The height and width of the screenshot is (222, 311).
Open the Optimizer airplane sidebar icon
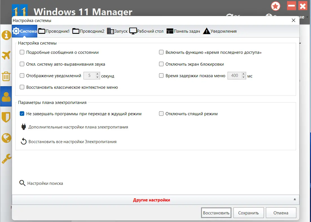6,55
